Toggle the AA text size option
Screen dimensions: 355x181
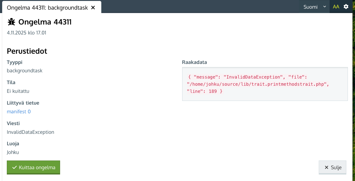click(336, 7)
